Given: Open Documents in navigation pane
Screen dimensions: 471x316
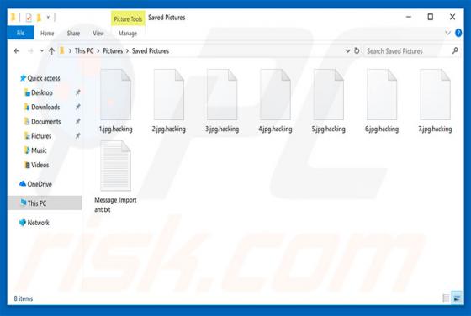Looking at the screenshot, I should [x=46, y=121].
